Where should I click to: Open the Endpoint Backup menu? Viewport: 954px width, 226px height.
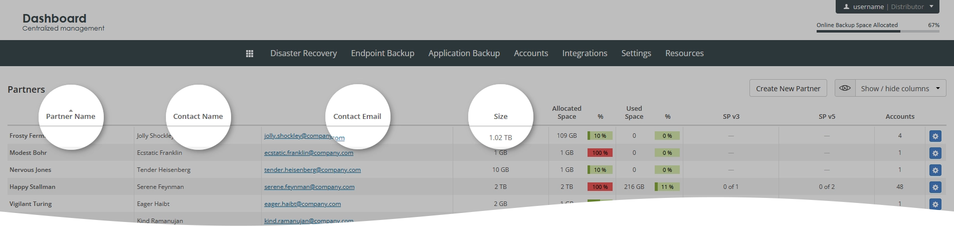(x=383, y=53)
